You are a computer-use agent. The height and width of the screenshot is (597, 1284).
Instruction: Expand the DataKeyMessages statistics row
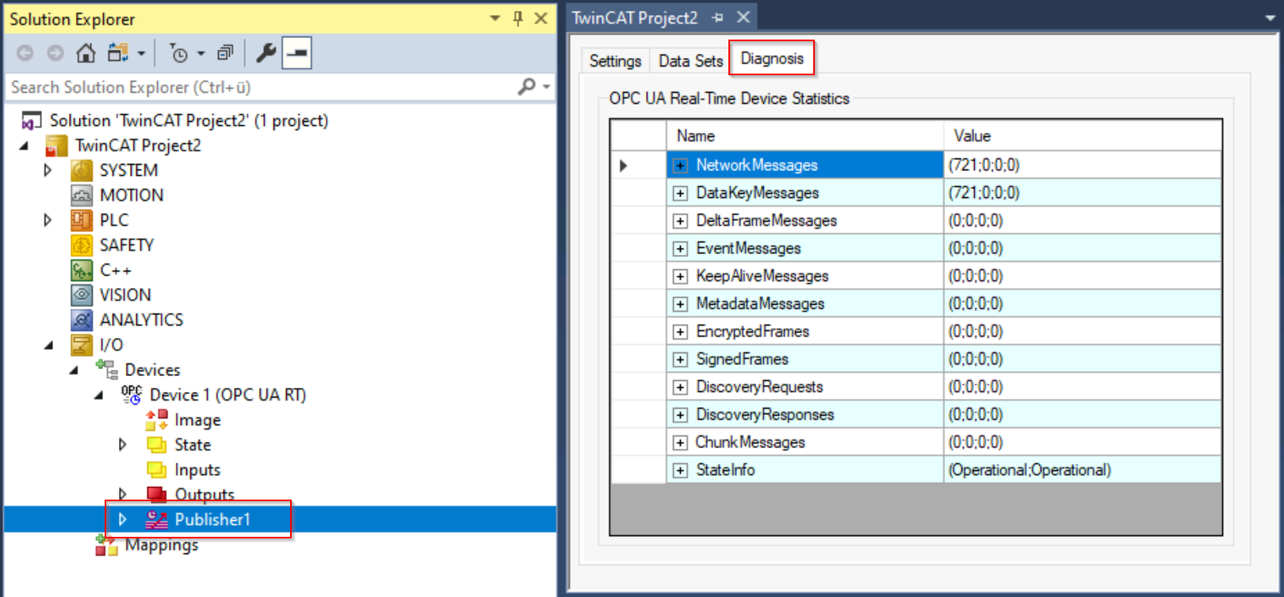pos(680,193)
